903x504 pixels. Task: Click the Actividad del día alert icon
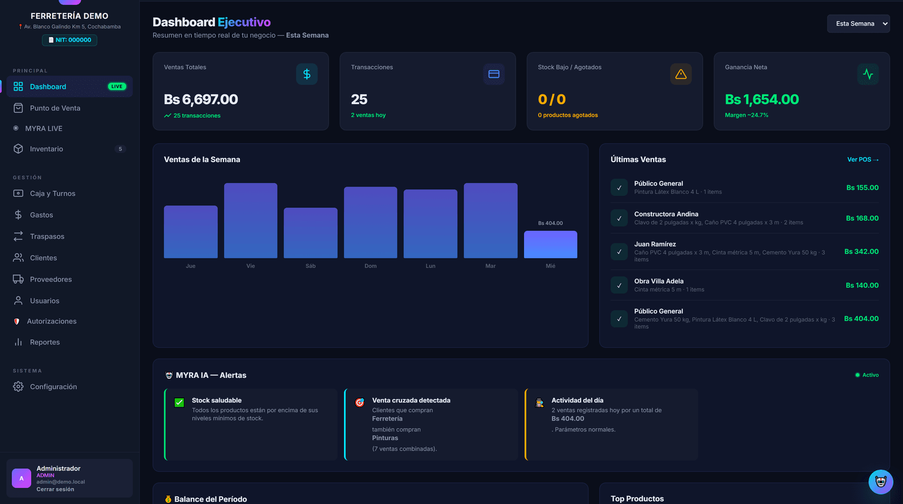point(539,403)
